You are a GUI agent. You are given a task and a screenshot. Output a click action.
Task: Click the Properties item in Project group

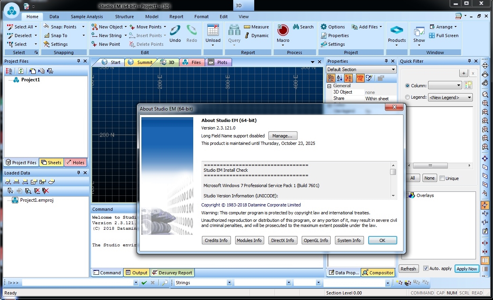point(335,36)
